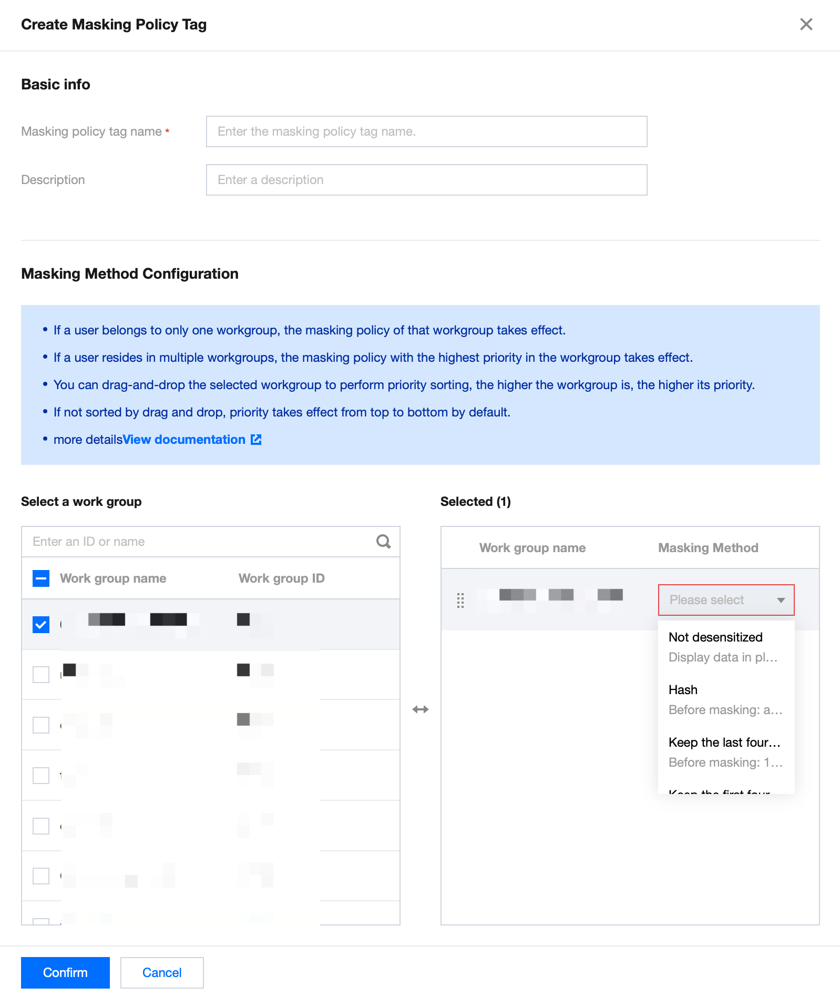Close the Create Masking Policy Tag dialog
840x997 pixels.
click(x=806, y=24)
